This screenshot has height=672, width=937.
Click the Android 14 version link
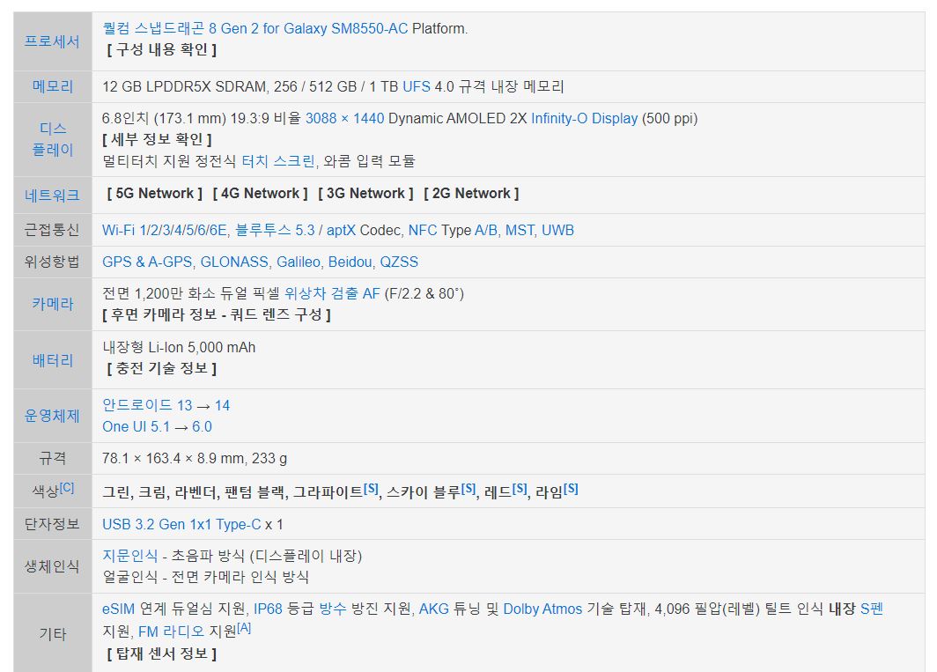pos(222,405)
